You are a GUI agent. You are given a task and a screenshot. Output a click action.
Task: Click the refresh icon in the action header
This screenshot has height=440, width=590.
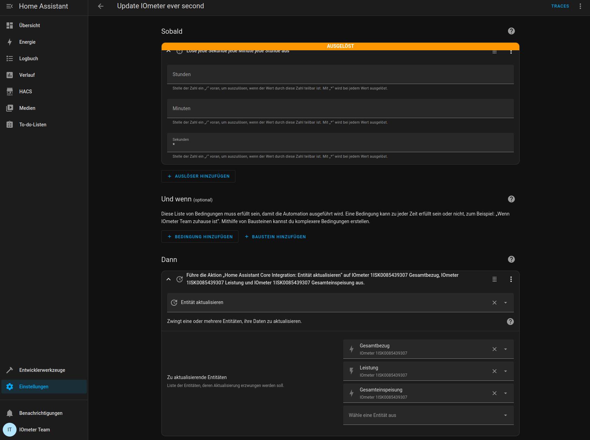click(180, 279)
